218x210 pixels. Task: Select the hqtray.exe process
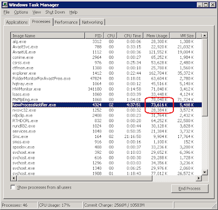[106, 84]
